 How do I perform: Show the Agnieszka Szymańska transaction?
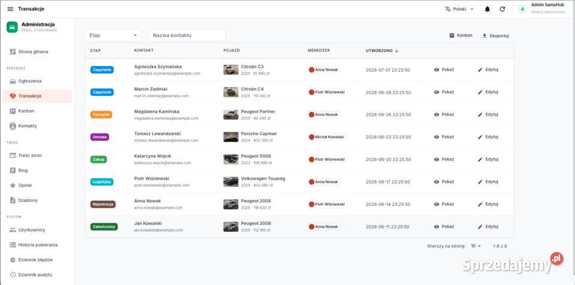tap(444, 69)
